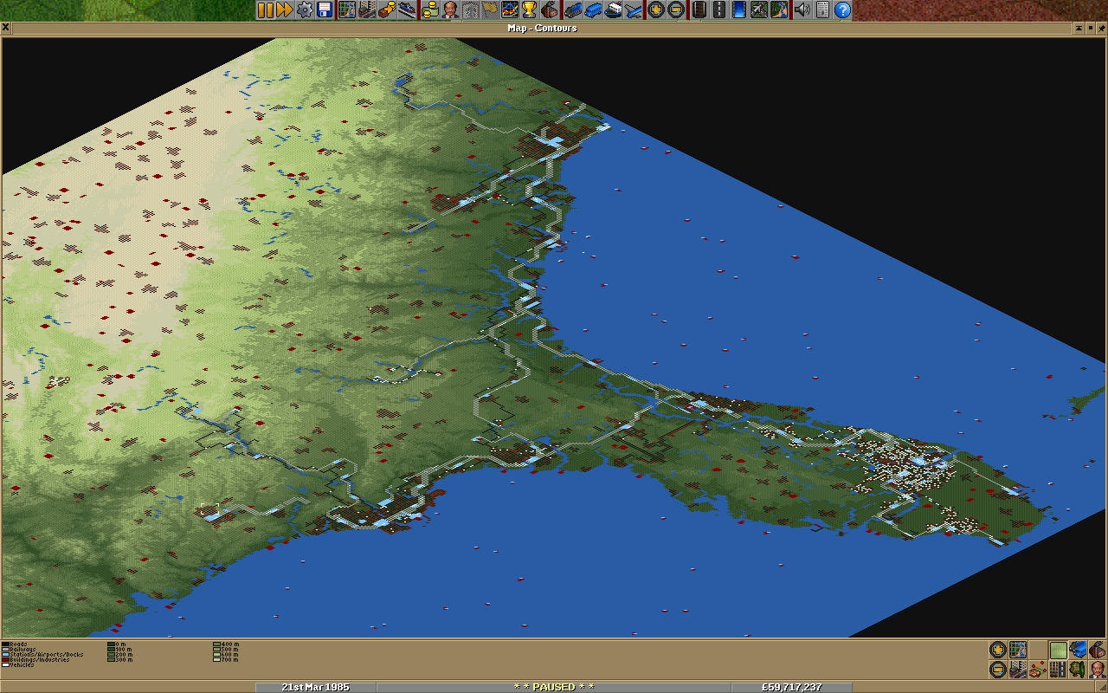This screenshot has height=693, width=1108.
Task: Click the '300 m' height legend entry
Action: 119,660
